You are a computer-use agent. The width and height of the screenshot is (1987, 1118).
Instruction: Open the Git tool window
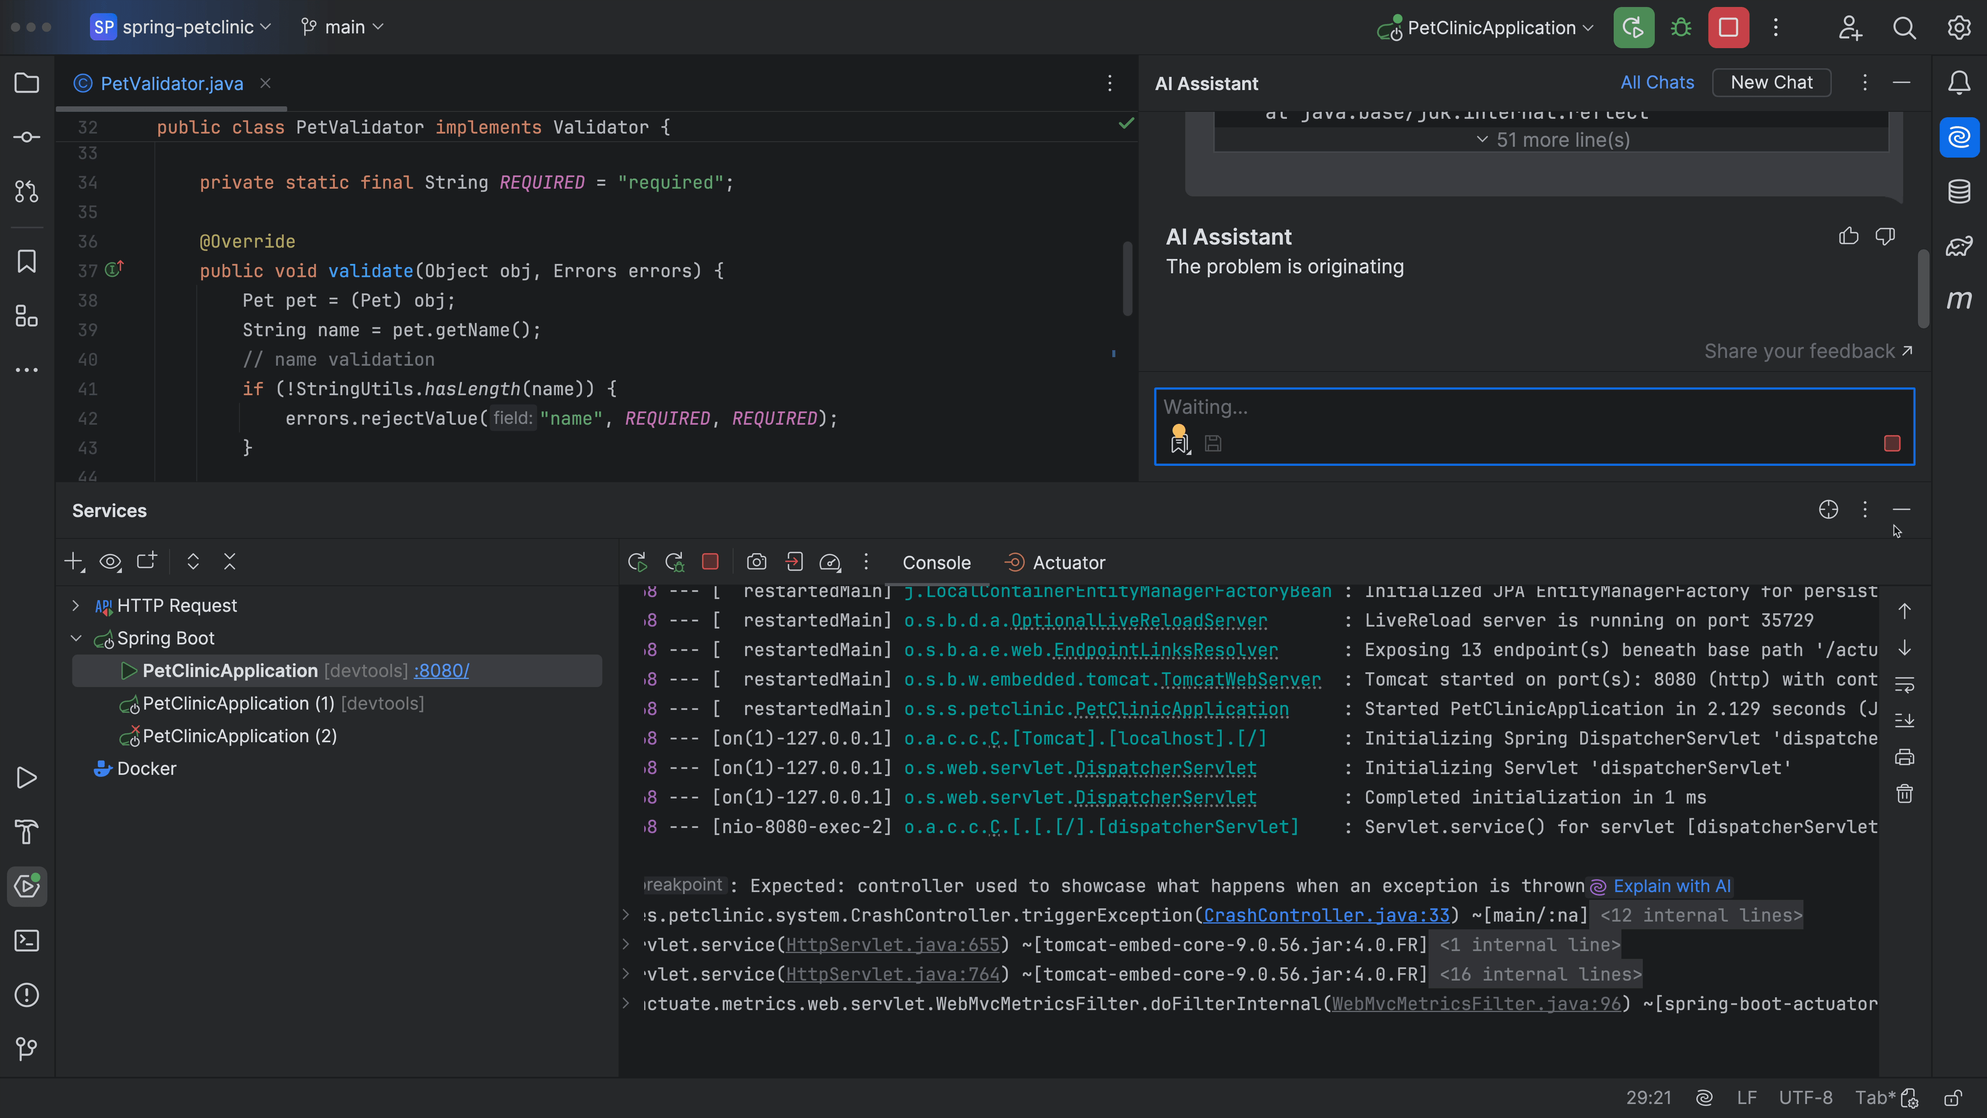[27, 1049]
